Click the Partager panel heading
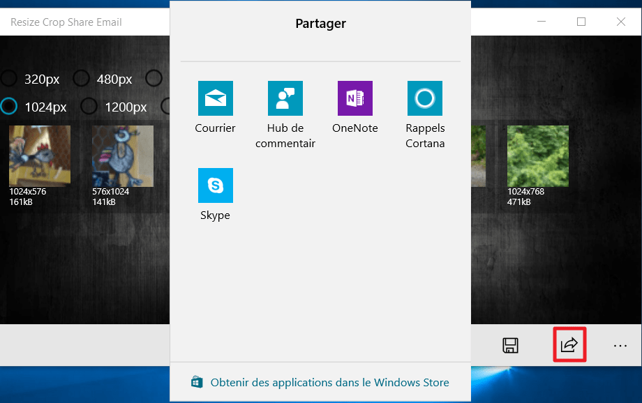Screen dimensions: 642x403 pyautogui.click(x=320, y=24)
